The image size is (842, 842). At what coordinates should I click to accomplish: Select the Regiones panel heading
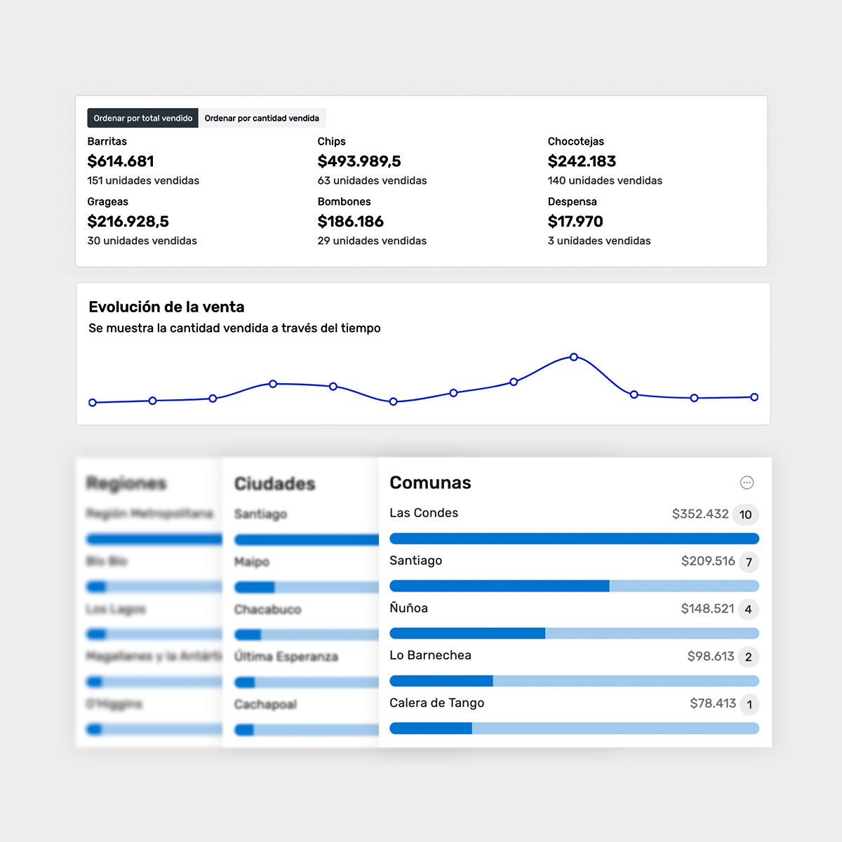(126, 483)
